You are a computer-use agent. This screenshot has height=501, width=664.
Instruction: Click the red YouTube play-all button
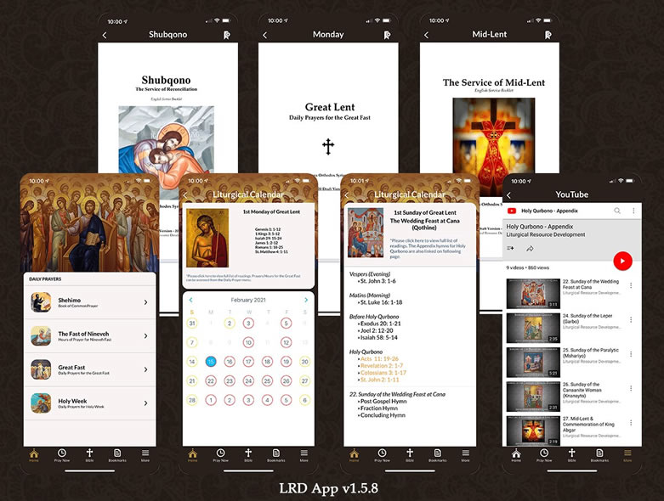622,261
